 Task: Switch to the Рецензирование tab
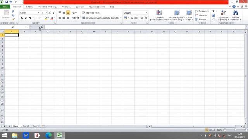[x=97, y=7]
